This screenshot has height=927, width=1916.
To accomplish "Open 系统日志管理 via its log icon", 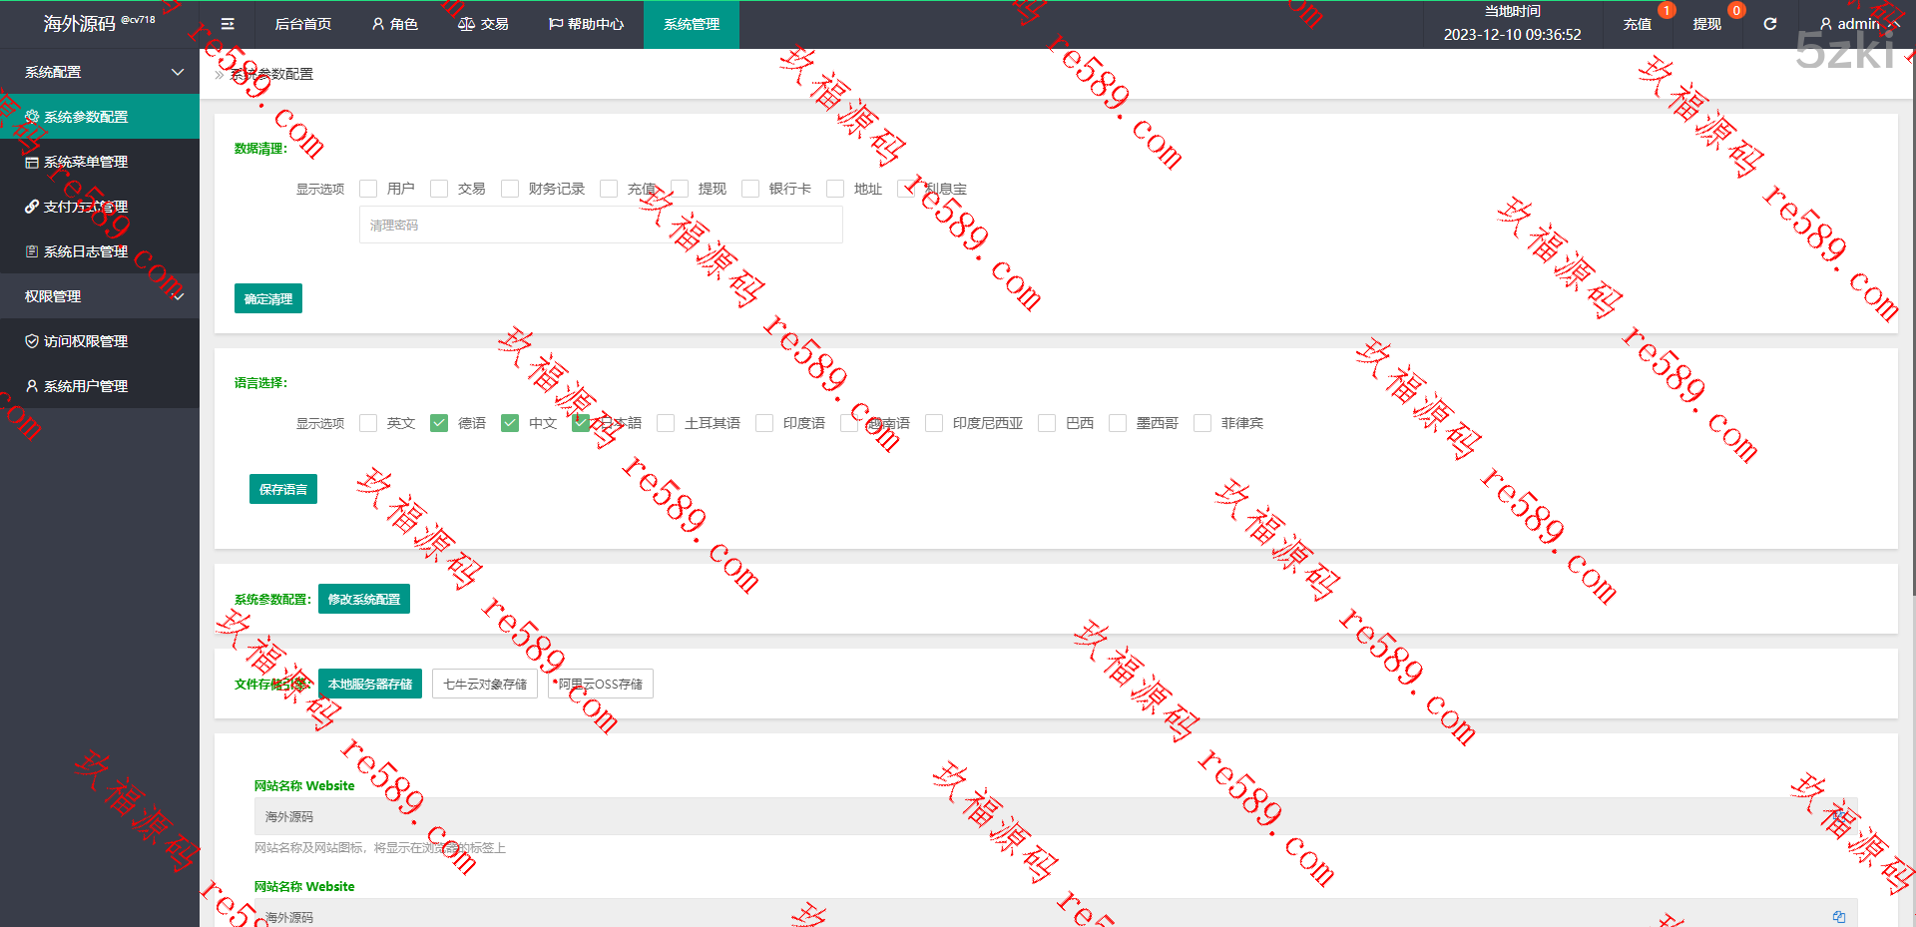I will 32,251.
